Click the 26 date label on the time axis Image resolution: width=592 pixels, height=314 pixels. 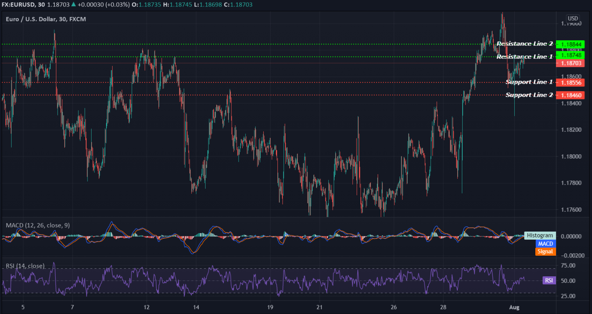pos(394,307)
